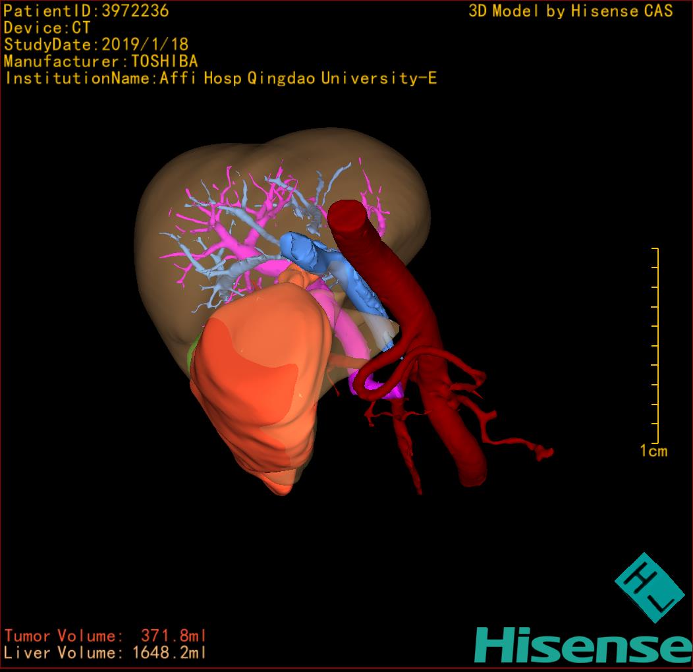Click the yellow vertical scale ruler

click(655, 346)
